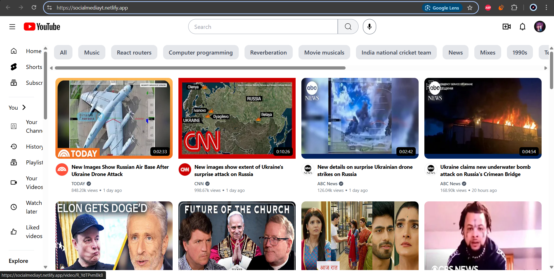This screenshot has height=279, width=554.
Task: Open the ABC News Crimean Bridge video title
Action: [x=485, y=171]
